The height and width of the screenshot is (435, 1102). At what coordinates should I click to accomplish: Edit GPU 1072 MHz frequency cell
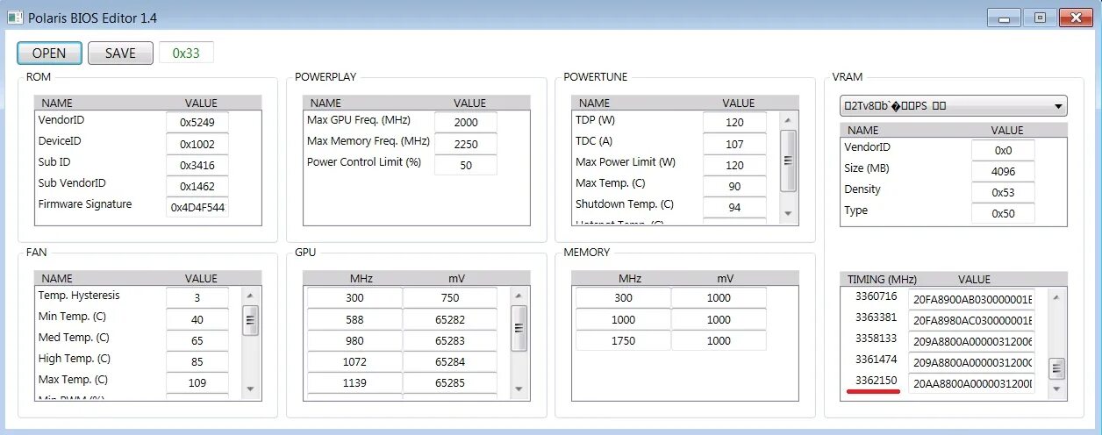click(x=354, y=361)
